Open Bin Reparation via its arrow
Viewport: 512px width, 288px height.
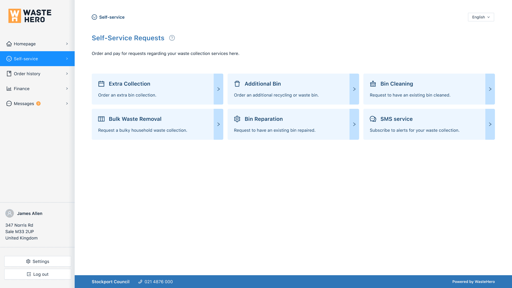354,124
